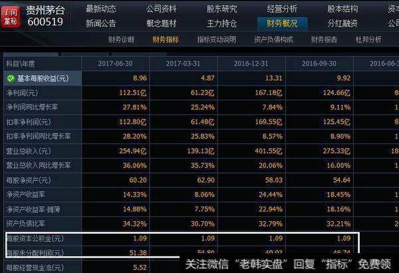The width and height of the screenshot is (399, 273).
Task: Click the 贵州茅台 stock name
Action: pyautogui.click(x=45, y=11)
